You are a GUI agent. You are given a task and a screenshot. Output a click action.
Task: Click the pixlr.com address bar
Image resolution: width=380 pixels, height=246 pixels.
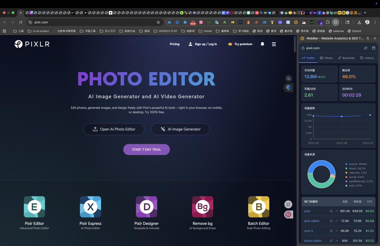[x=95, y=22]
